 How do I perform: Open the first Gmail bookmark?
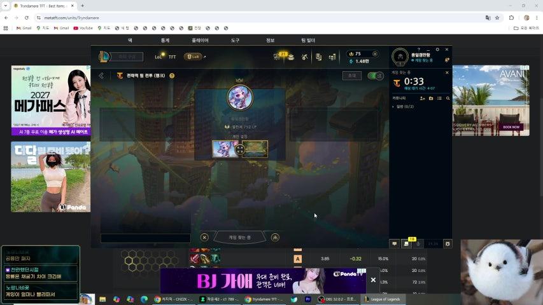coord(24,28)
